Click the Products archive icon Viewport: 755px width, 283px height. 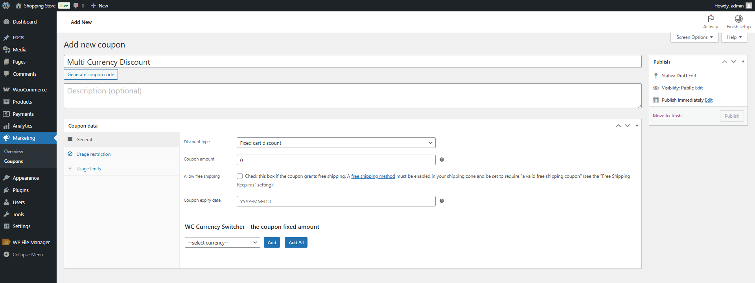6,102
